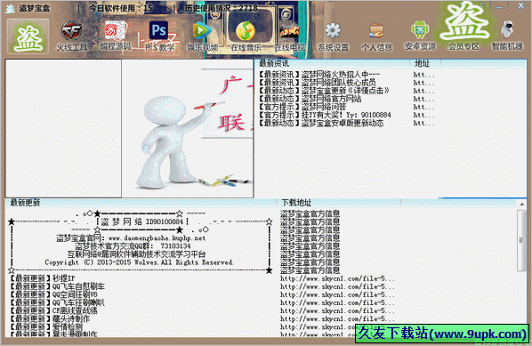Click the download list scrollbar thumb
Screen dimensions: 532x346
pyautogui.click(x=521, y=240)
